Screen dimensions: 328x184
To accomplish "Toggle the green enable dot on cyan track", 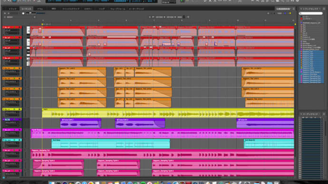I will [x=14, y=140].
